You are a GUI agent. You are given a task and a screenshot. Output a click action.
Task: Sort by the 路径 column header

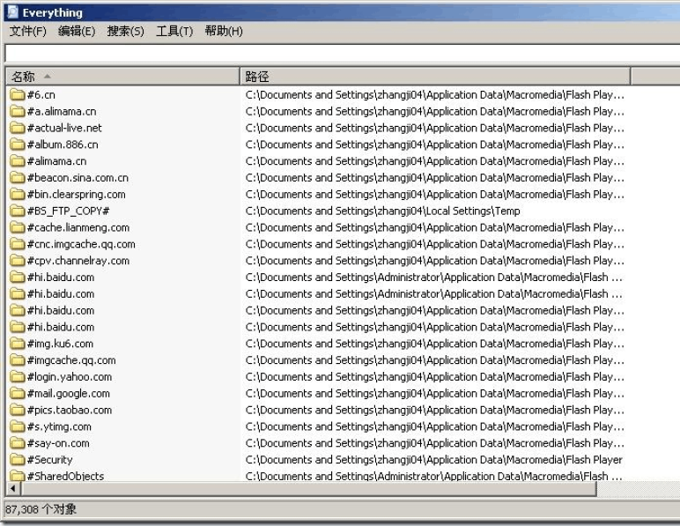tap(435, 77)
